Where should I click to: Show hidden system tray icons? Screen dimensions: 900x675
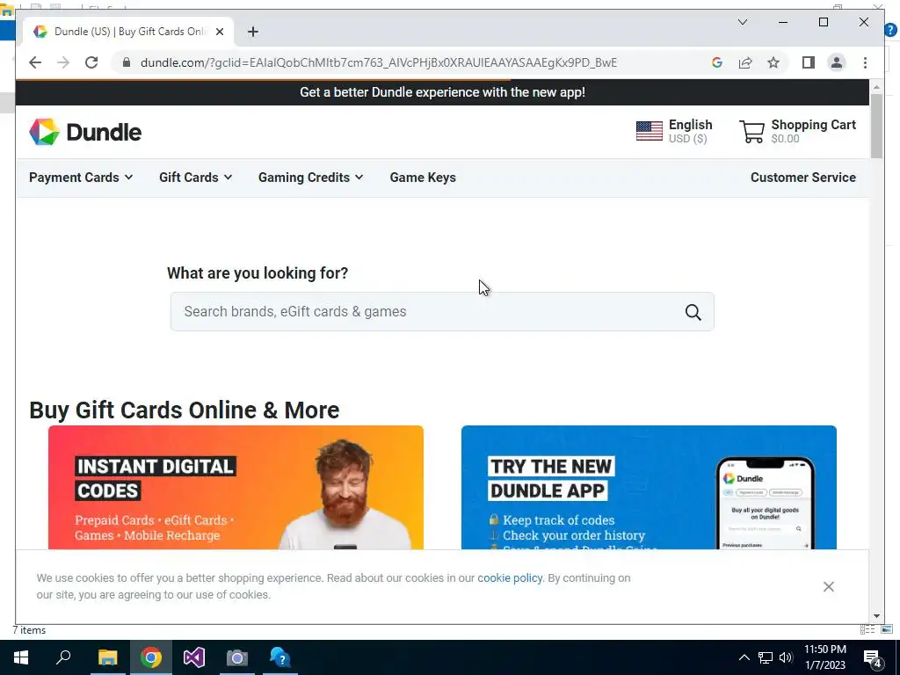[x=744, y=657]
